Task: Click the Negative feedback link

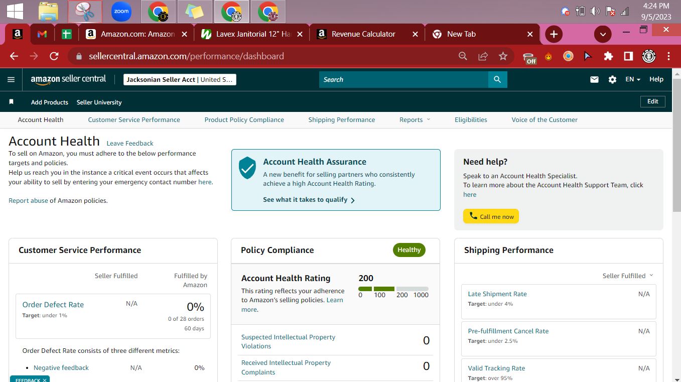Action: click(x=61, y=368)
